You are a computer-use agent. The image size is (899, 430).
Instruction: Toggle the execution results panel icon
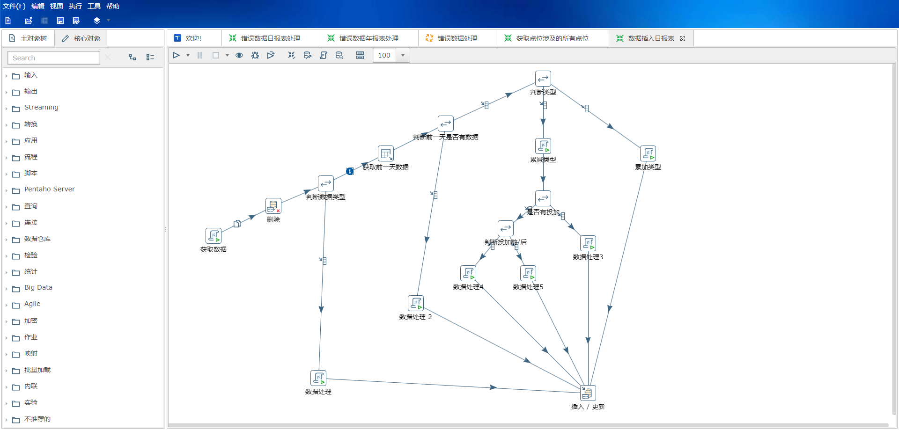pos(360,55)
